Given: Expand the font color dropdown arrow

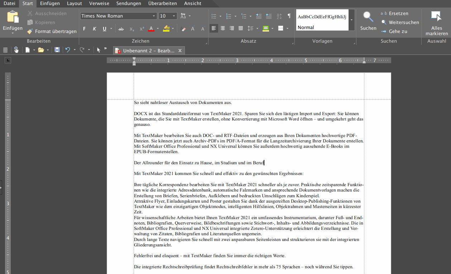Looking at the screenshot, I should tap(158, 29).
